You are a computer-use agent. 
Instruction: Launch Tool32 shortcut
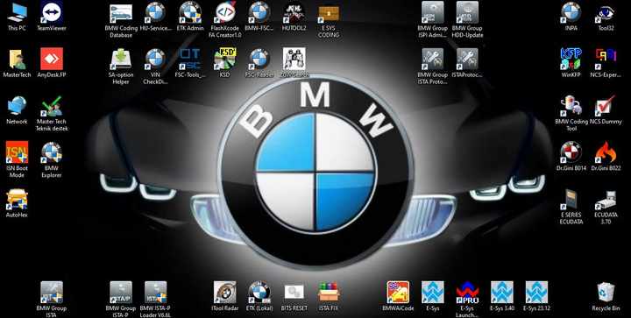(x=606, y=16)
